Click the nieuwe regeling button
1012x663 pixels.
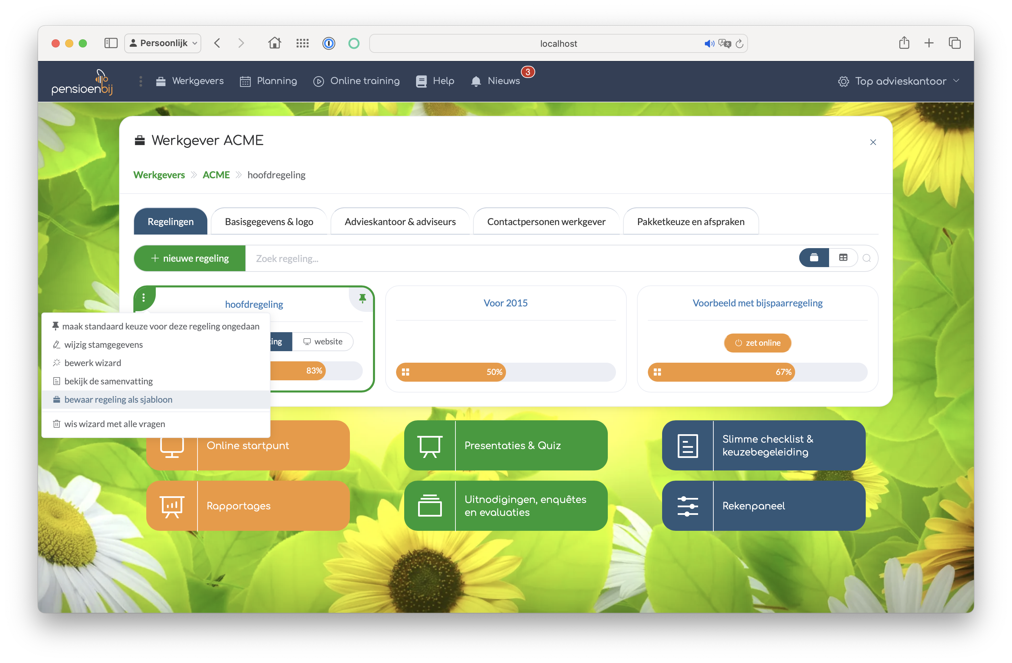(x=190, y=258)
